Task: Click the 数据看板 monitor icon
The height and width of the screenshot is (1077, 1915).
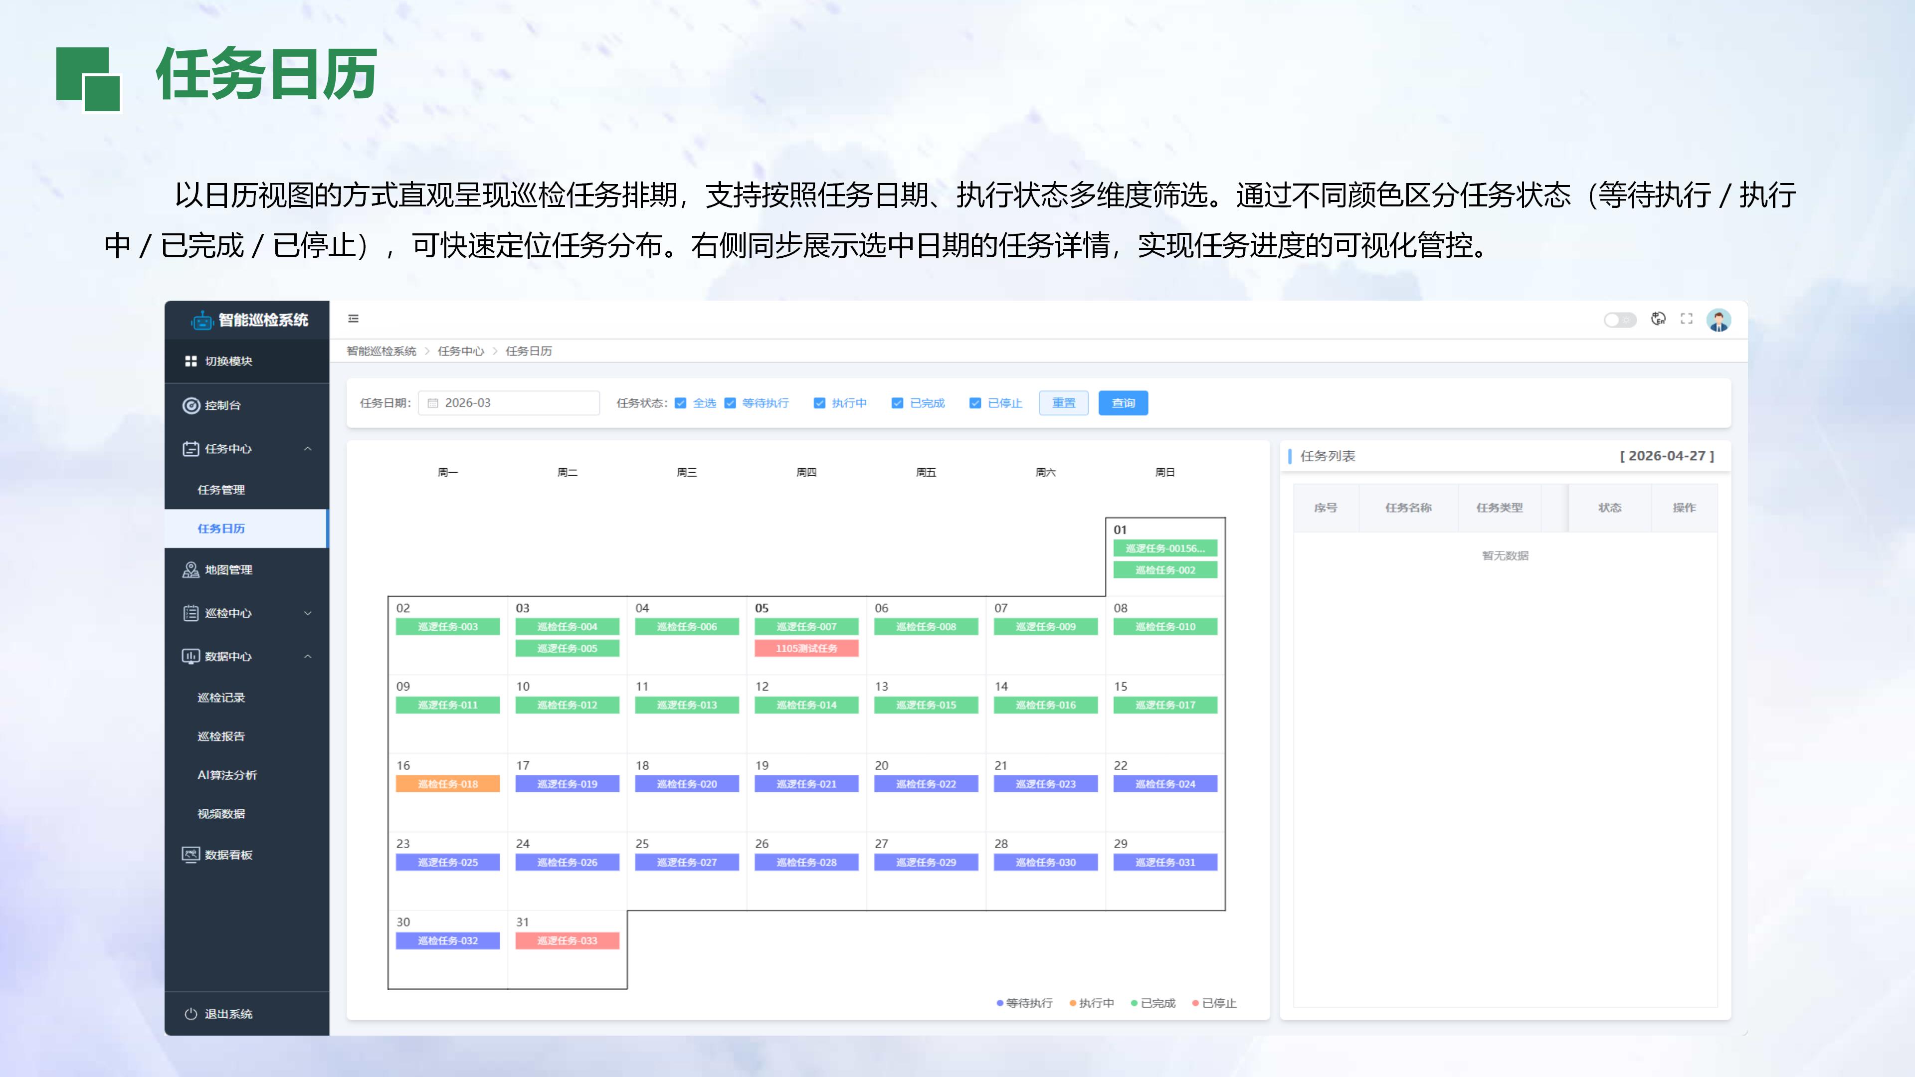Action: pos(191,855)
